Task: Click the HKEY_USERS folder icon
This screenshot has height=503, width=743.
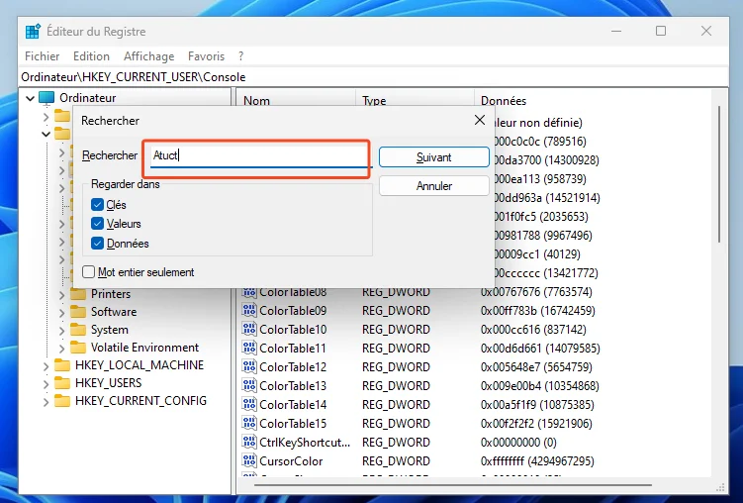Action: [62, 383]
